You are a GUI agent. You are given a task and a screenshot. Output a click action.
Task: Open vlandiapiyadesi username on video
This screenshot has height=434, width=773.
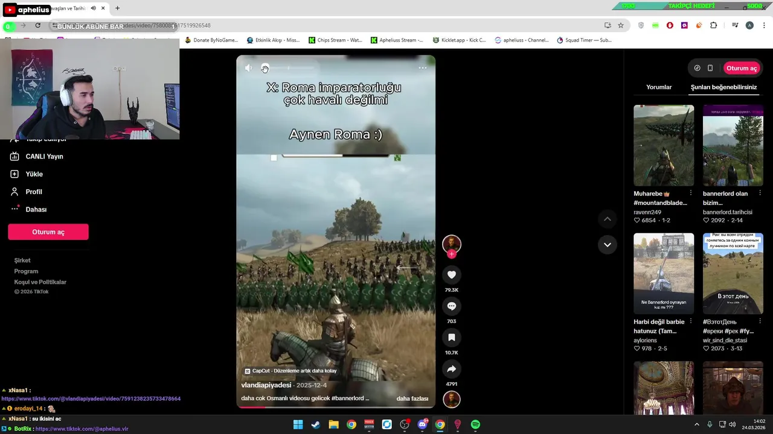point(266,385)
